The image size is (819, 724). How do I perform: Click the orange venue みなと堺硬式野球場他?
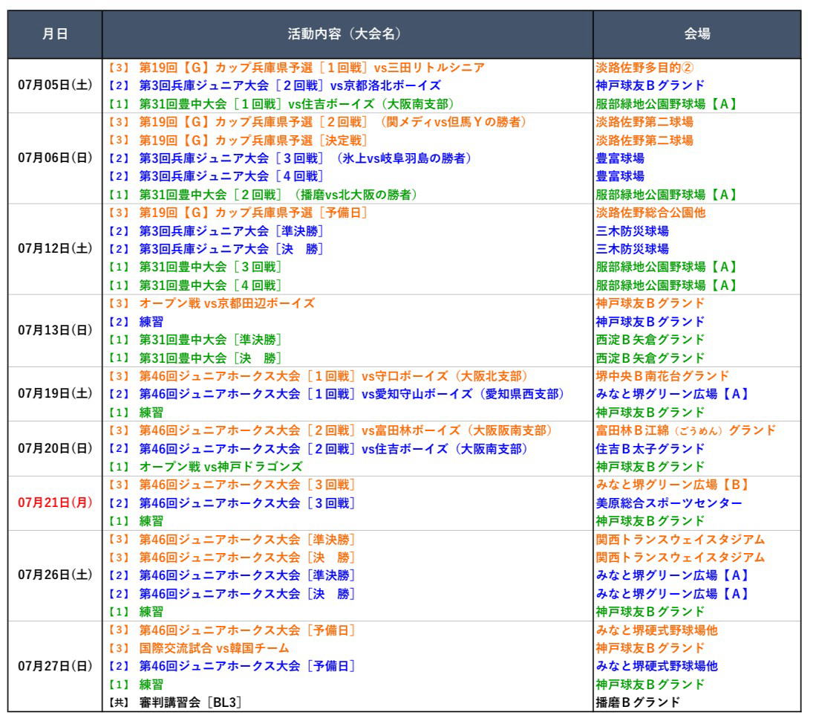[x=657, y=630]
